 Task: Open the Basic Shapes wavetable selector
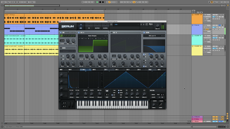coord(92,36)
